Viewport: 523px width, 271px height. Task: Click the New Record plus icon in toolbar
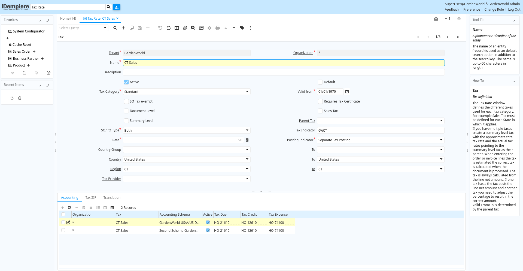click(123, 28)
